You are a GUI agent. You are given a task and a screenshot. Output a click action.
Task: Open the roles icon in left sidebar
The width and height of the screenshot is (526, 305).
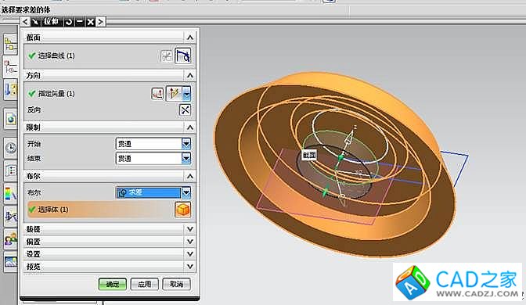[x=11, y=239]
